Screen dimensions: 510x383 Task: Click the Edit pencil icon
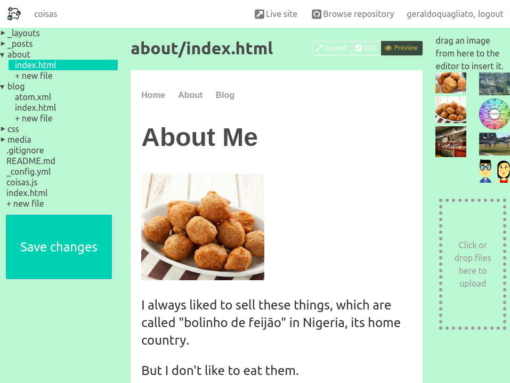click(359, 48)
